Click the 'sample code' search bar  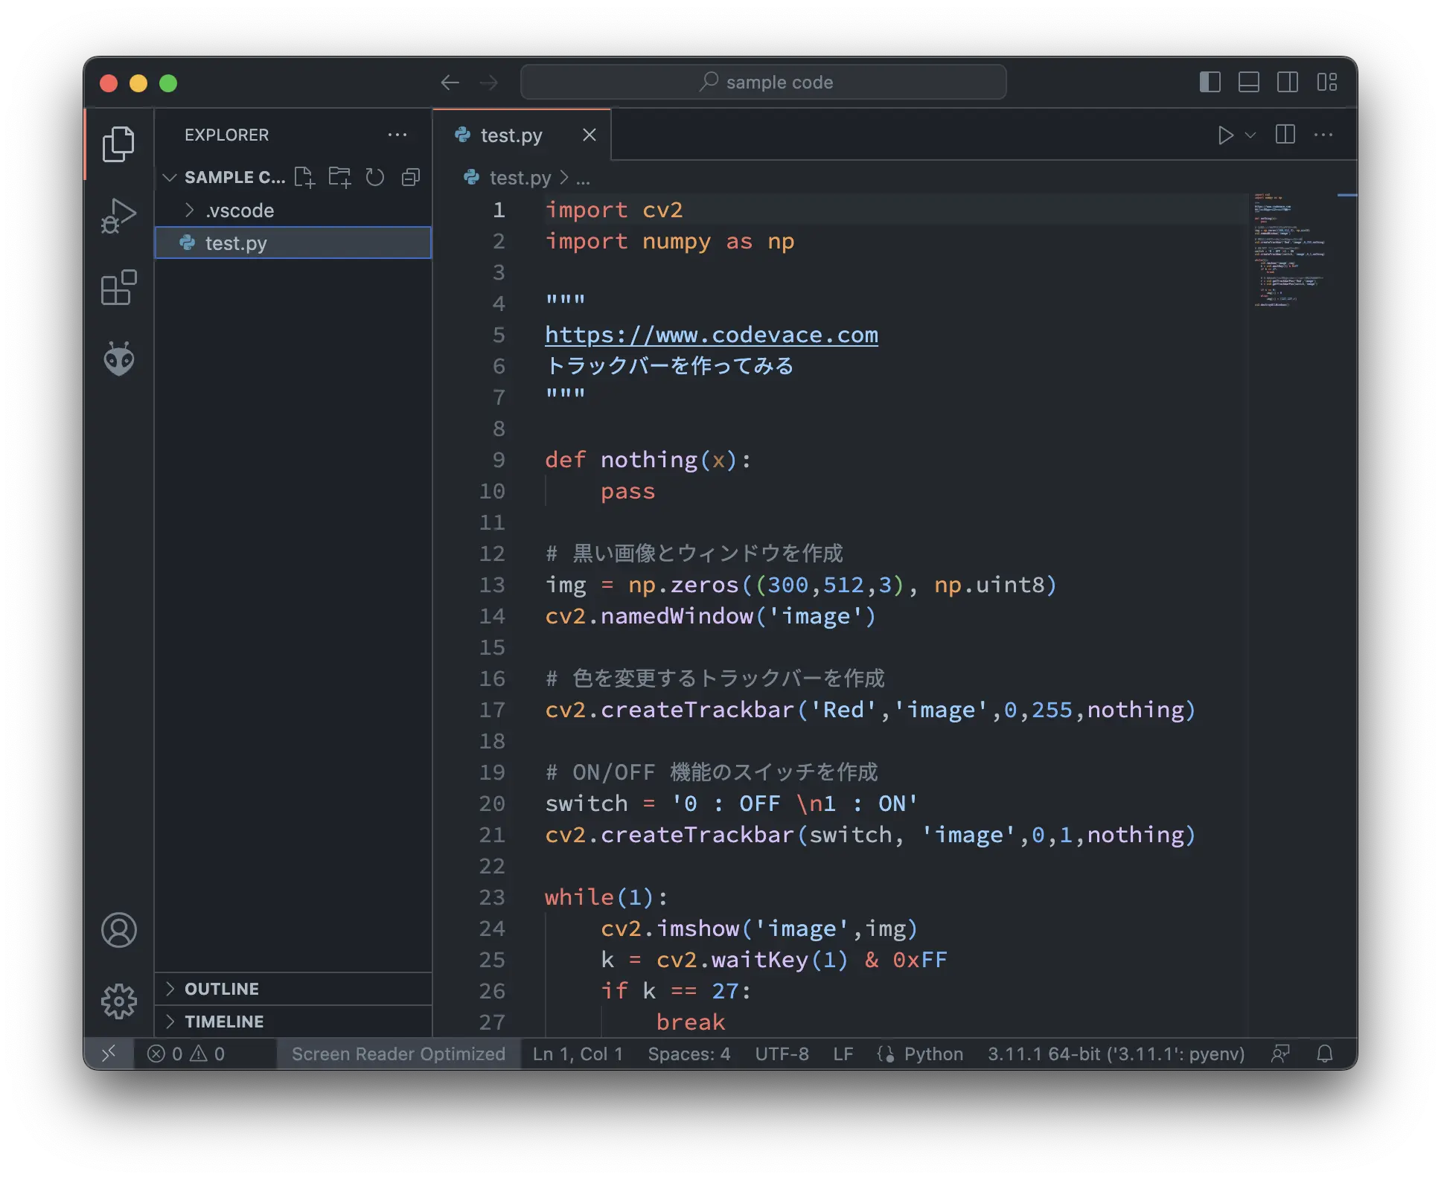(x=764, y=82)
